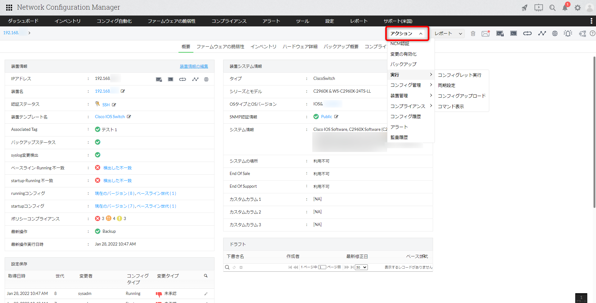Click the page number input in ドラフト table
Image resolution: width=596 pixels, height=303 pixels.
322,267
